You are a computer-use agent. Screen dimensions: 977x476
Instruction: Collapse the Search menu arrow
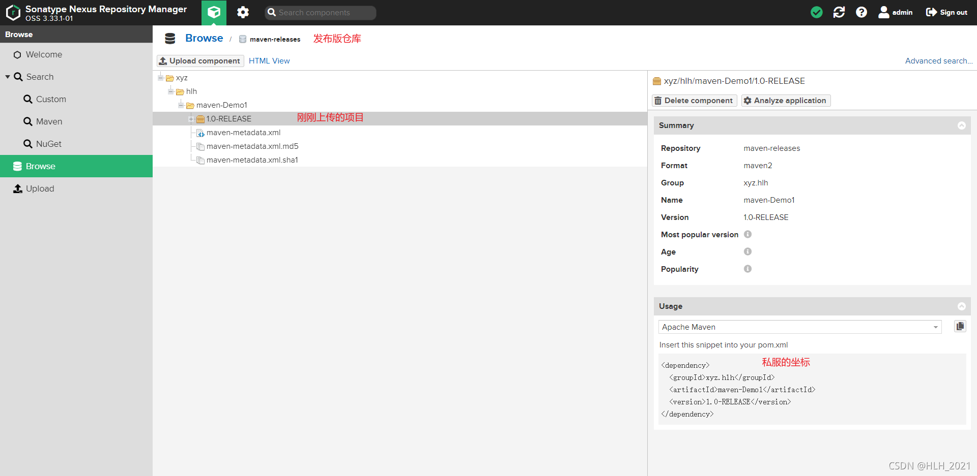(8, 77)
